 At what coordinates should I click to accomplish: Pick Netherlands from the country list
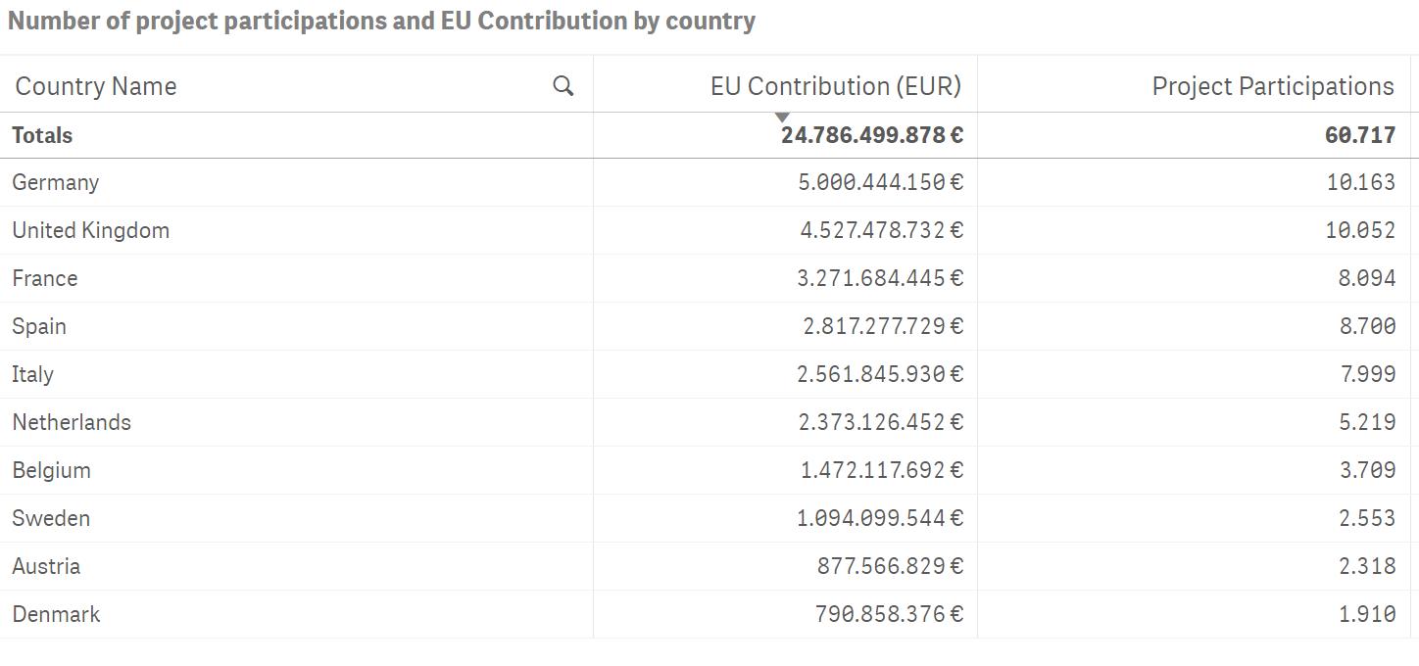click(72, 422)
